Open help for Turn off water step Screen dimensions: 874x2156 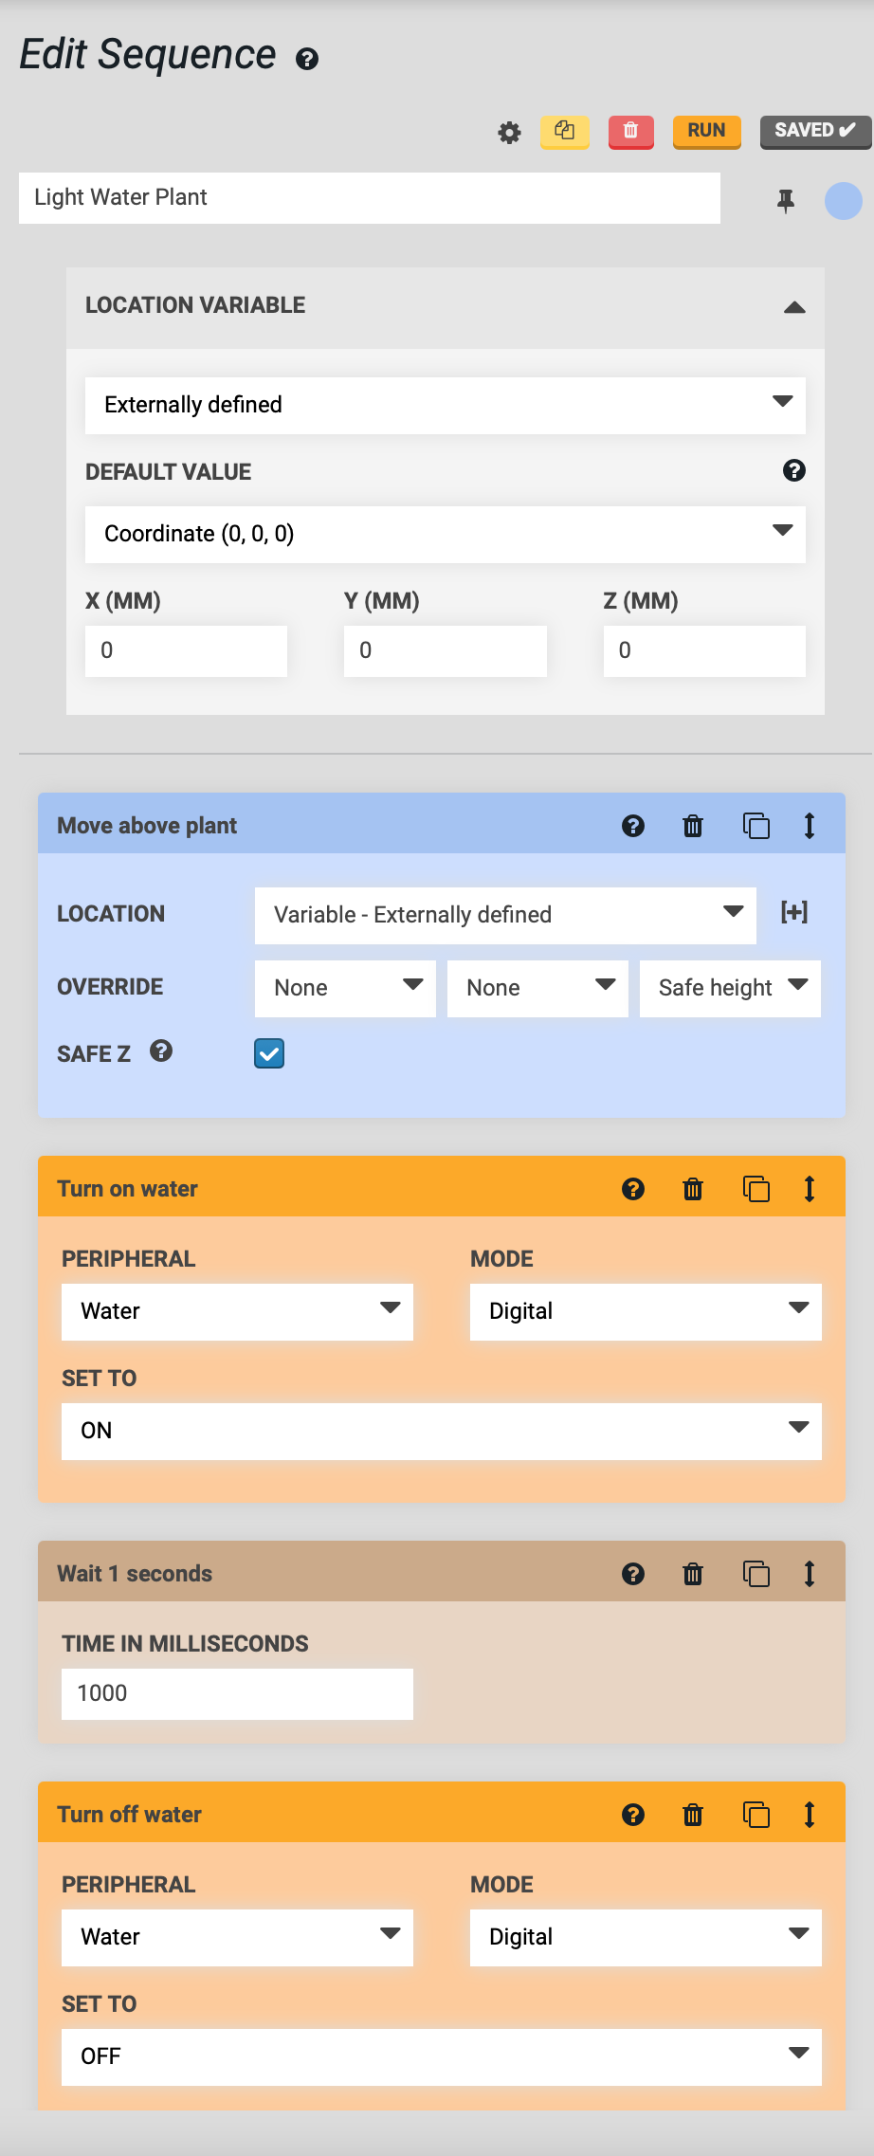tap(633, 1815)
